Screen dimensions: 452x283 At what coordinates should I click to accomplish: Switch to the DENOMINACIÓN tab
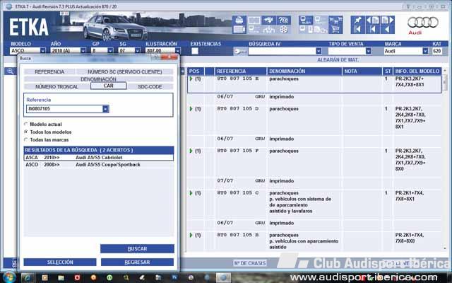[99, 79]
